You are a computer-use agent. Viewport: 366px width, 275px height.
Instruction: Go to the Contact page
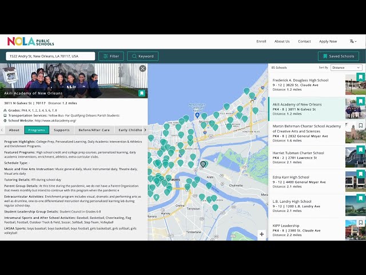click(304, 41)
